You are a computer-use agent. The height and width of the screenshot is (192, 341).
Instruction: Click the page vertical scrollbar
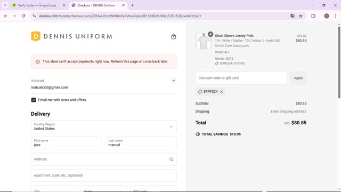(x=339, y=62)
